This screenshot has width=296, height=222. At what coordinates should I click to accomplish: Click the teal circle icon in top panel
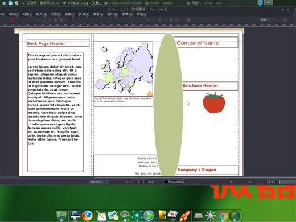pos(10,3)
